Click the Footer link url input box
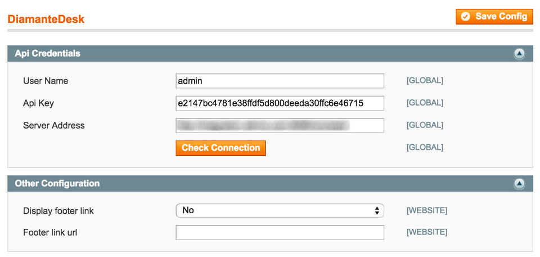The height and width of the screenshot is (257, 540). [280, 232]
